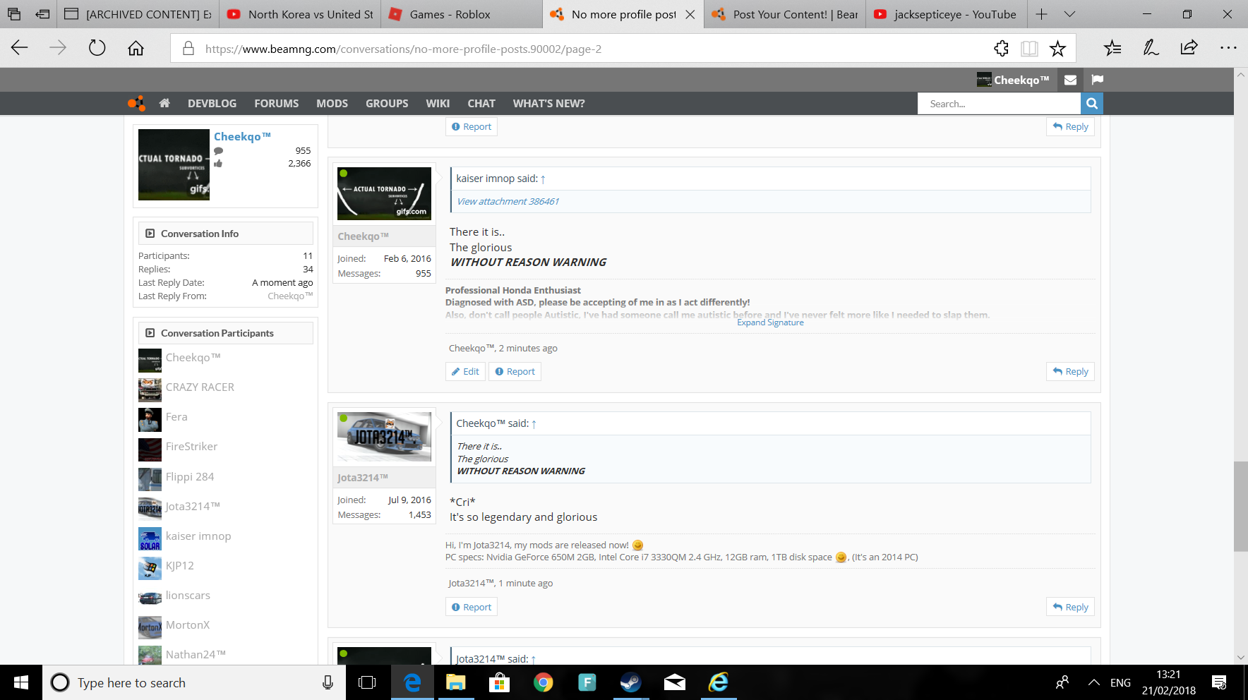The width and height of the screenshot is (1248, 700).
Task: Open the DEVBLOG menu item
Action: (x=212, y=103)
